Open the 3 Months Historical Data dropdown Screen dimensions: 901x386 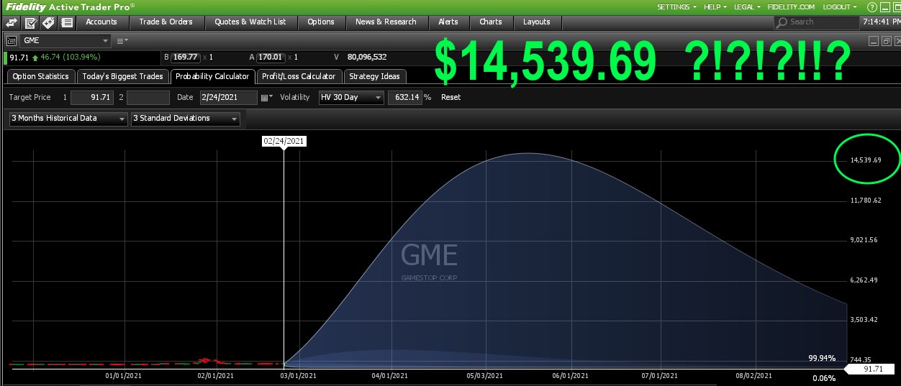click(68, 119)
